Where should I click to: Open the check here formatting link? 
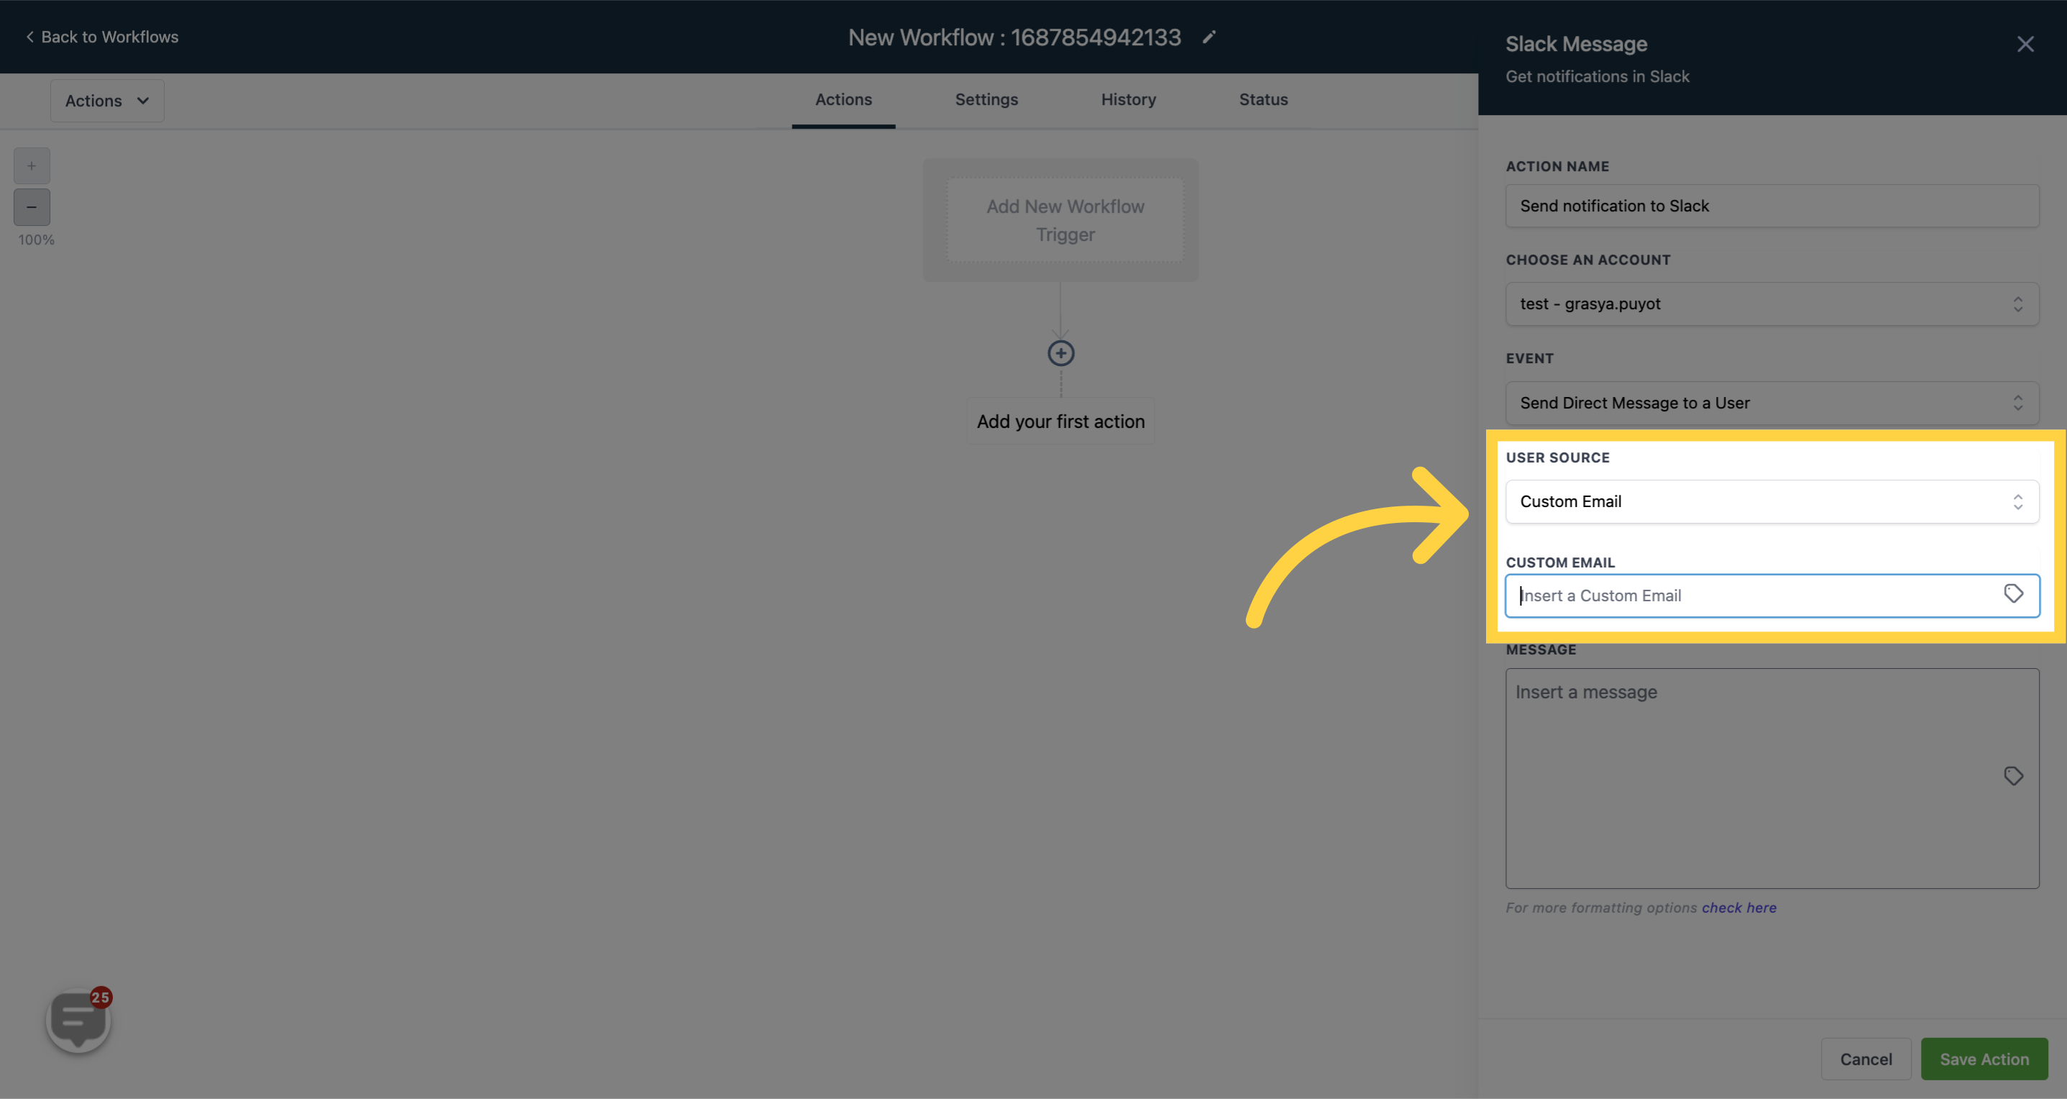click(1739, 908)
